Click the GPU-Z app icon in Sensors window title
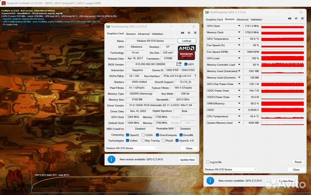 [x=207, y=12]
